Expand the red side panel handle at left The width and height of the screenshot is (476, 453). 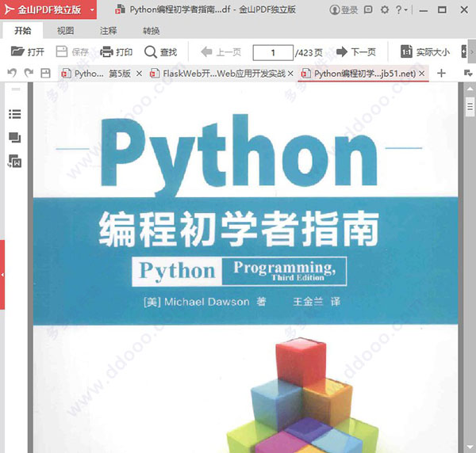click(2, 275)
